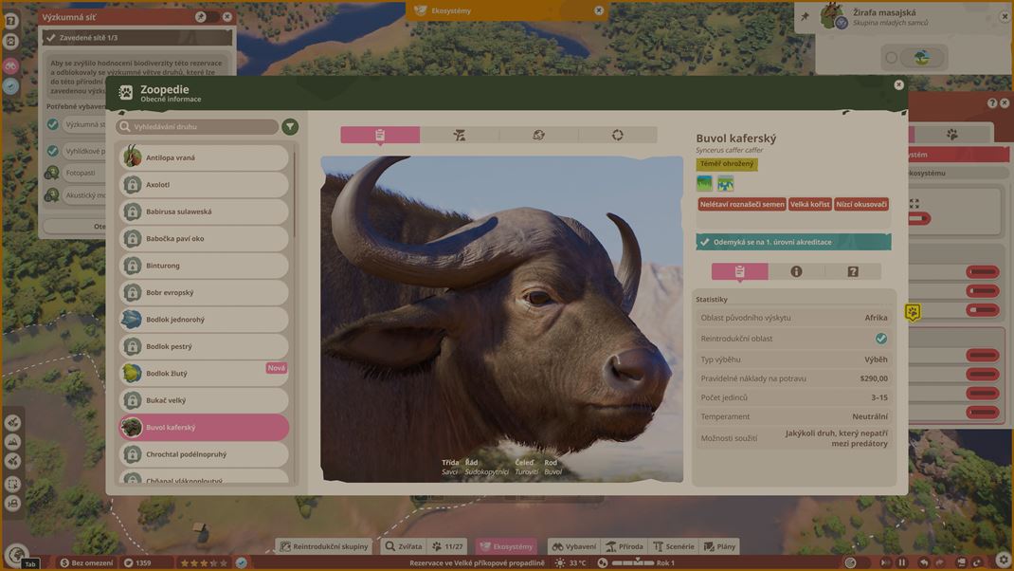Open Reintrodukční skupiny in the bottom bar
Screen dimensions: 1014x571
[x=324, y=546]
